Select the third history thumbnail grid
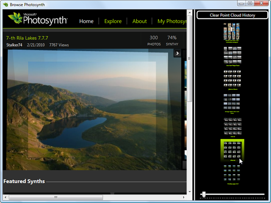Image resolution: width=271 pixels, height=203 pixels. coord(232,79)
